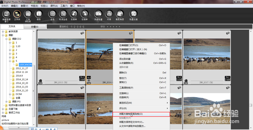The width and height of the screenshot is (253, 130).
Task: Expand the DCIM folder node
Action: [10, 94]
